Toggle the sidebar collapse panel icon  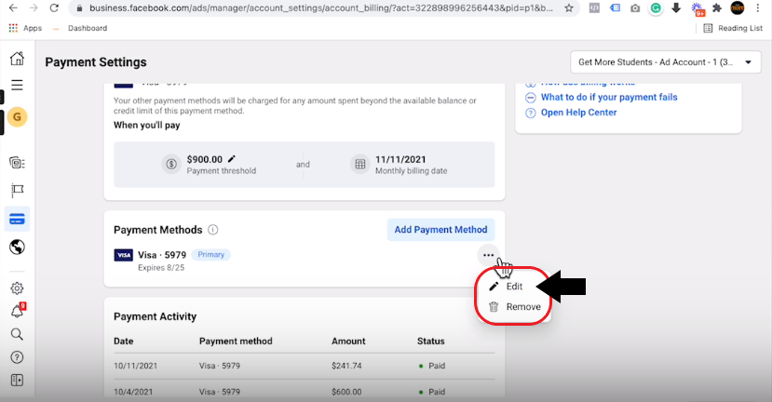tap(17, 380)
